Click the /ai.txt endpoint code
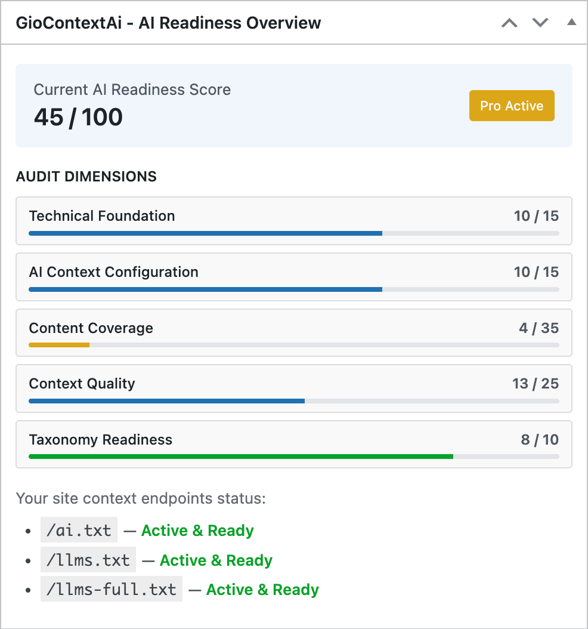 [79, 530]
